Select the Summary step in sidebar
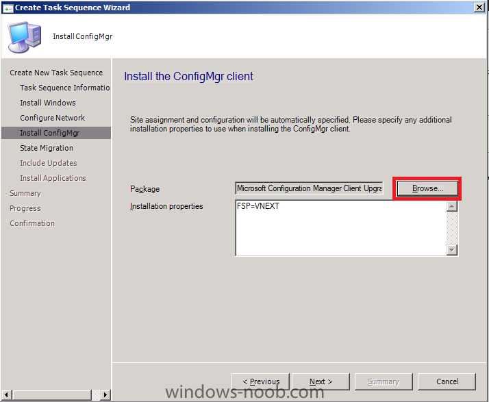The width and height of the screenshot is (489, 402). (x=25, y=193)
